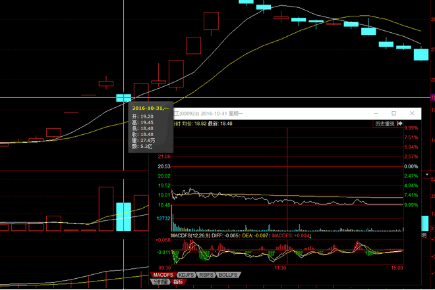Image resolution: width=435 pixels, height=290 pixels.
Task: Click the tooltip row 额: 5.2亿
Action: click(142, 147)
